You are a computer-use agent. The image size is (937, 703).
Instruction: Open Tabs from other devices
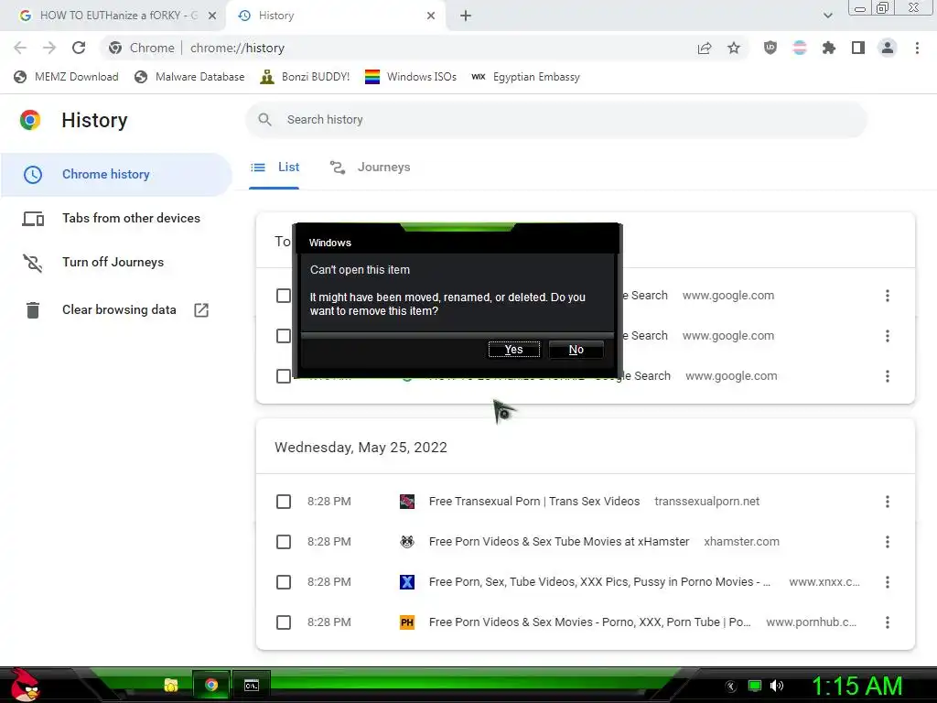point(116,218)
